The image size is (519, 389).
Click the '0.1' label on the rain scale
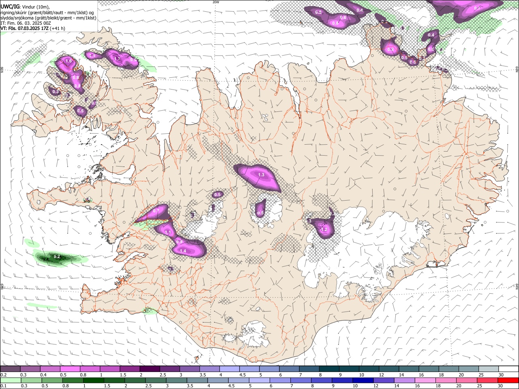[x=3, y=386]
